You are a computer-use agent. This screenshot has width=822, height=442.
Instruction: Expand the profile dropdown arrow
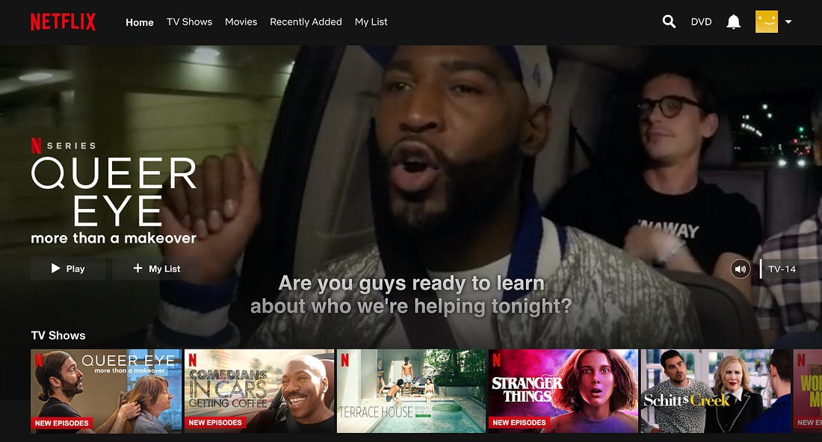point(788,22)
